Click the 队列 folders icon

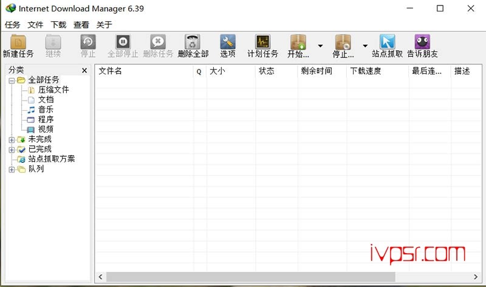click(x=21, y=169)
